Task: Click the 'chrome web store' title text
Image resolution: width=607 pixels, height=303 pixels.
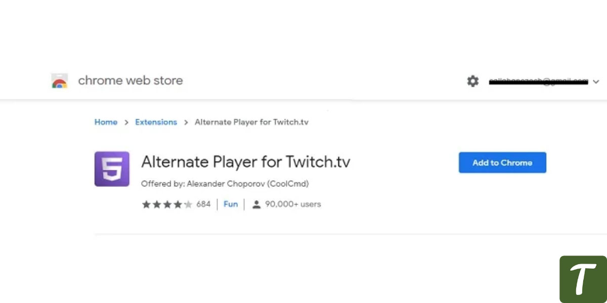Action: pyautogui.click(x=130, y=80)
